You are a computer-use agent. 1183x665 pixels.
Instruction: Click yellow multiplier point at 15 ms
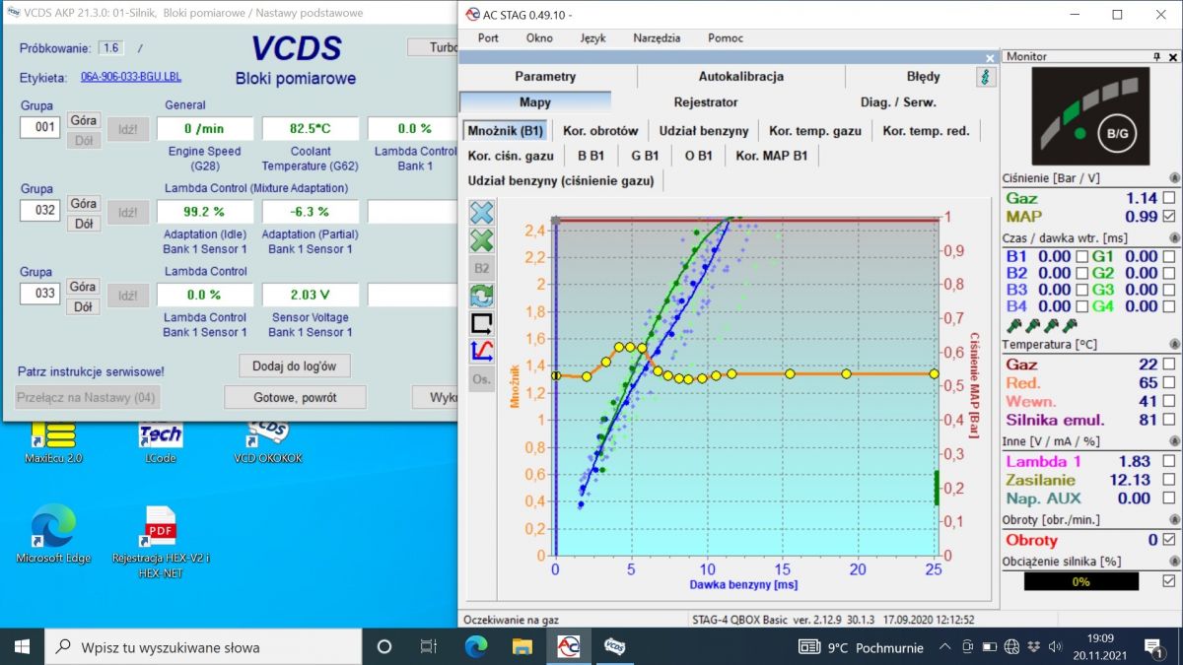coord(791,373)
